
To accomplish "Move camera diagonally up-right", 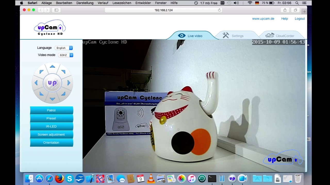I will click(x=63, y=72).
